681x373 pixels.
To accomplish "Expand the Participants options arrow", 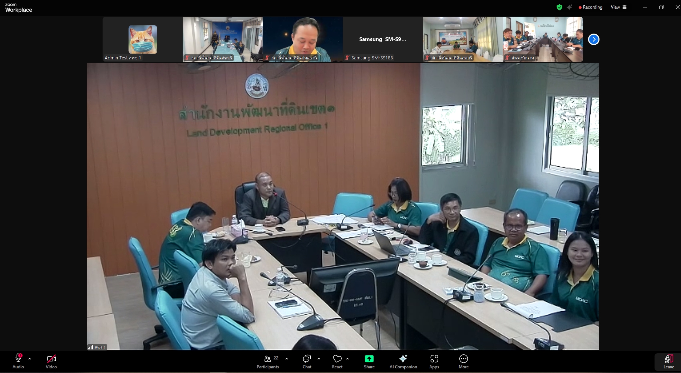I will click(287, 359).
